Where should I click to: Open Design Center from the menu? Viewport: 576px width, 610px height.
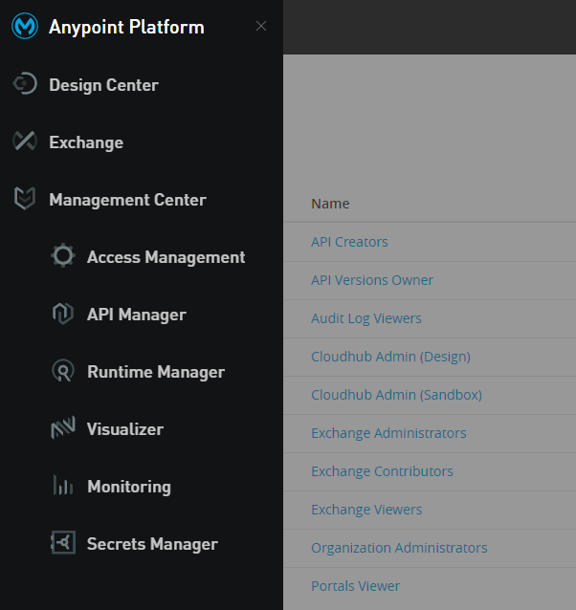click(103, 85)
